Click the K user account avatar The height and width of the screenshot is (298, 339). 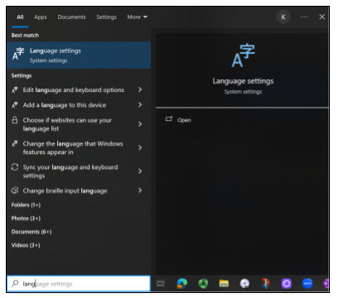click(283, 17)
